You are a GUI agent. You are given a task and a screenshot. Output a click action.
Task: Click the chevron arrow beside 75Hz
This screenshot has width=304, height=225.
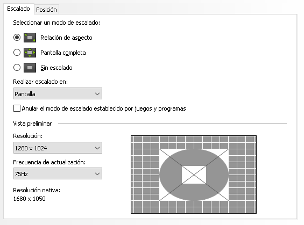click(97, 174)
